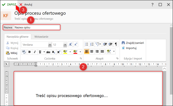Expand highlight color options arrow
The width and height of the screenshot is (173, 106).
[70, 52]
